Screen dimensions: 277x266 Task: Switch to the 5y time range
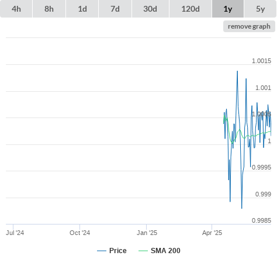[260, 9]
